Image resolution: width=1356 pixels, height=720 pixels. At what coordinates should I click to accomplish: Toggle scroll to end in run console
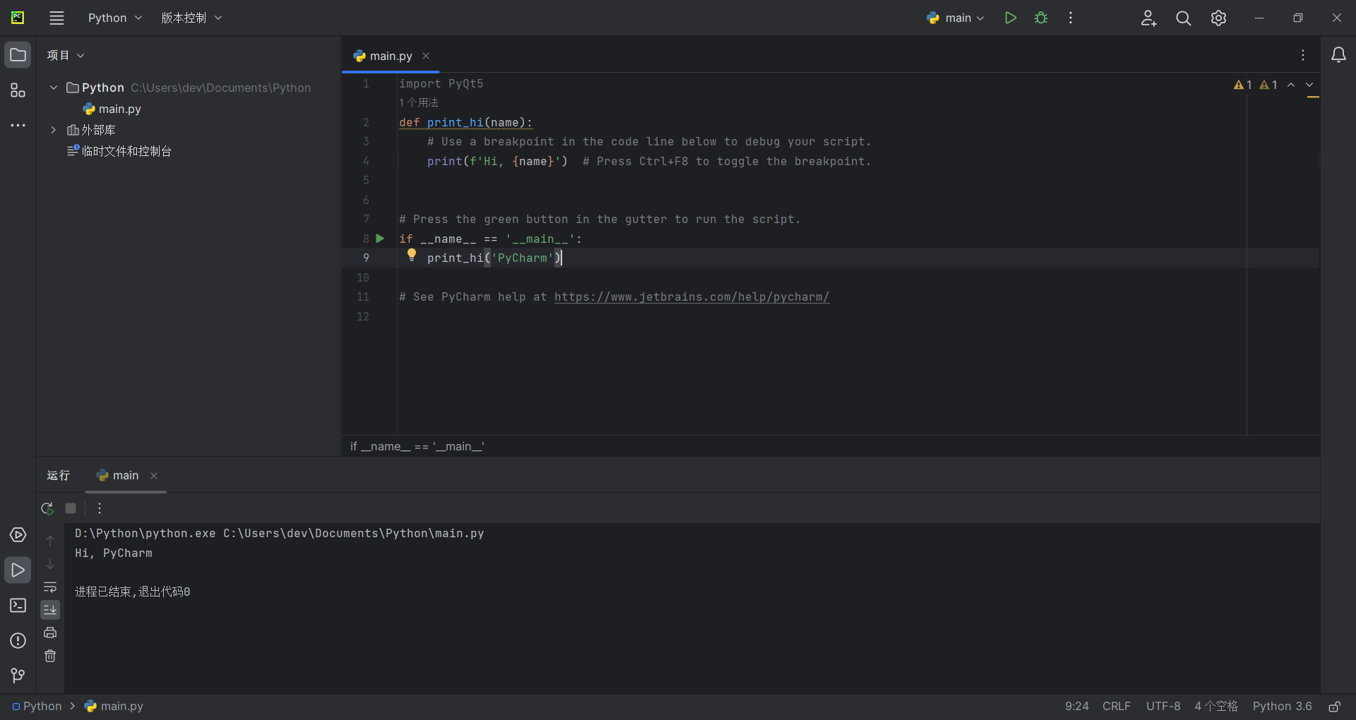(50, 610)
